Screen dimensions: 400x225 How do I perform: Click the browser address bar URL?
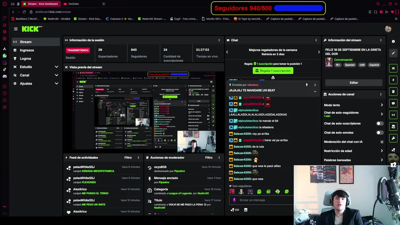point(53,12)
